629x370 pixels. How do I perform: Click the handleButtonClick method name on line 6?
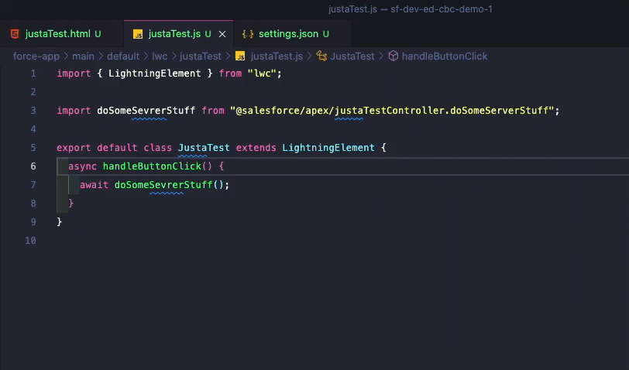click(152, 166)
